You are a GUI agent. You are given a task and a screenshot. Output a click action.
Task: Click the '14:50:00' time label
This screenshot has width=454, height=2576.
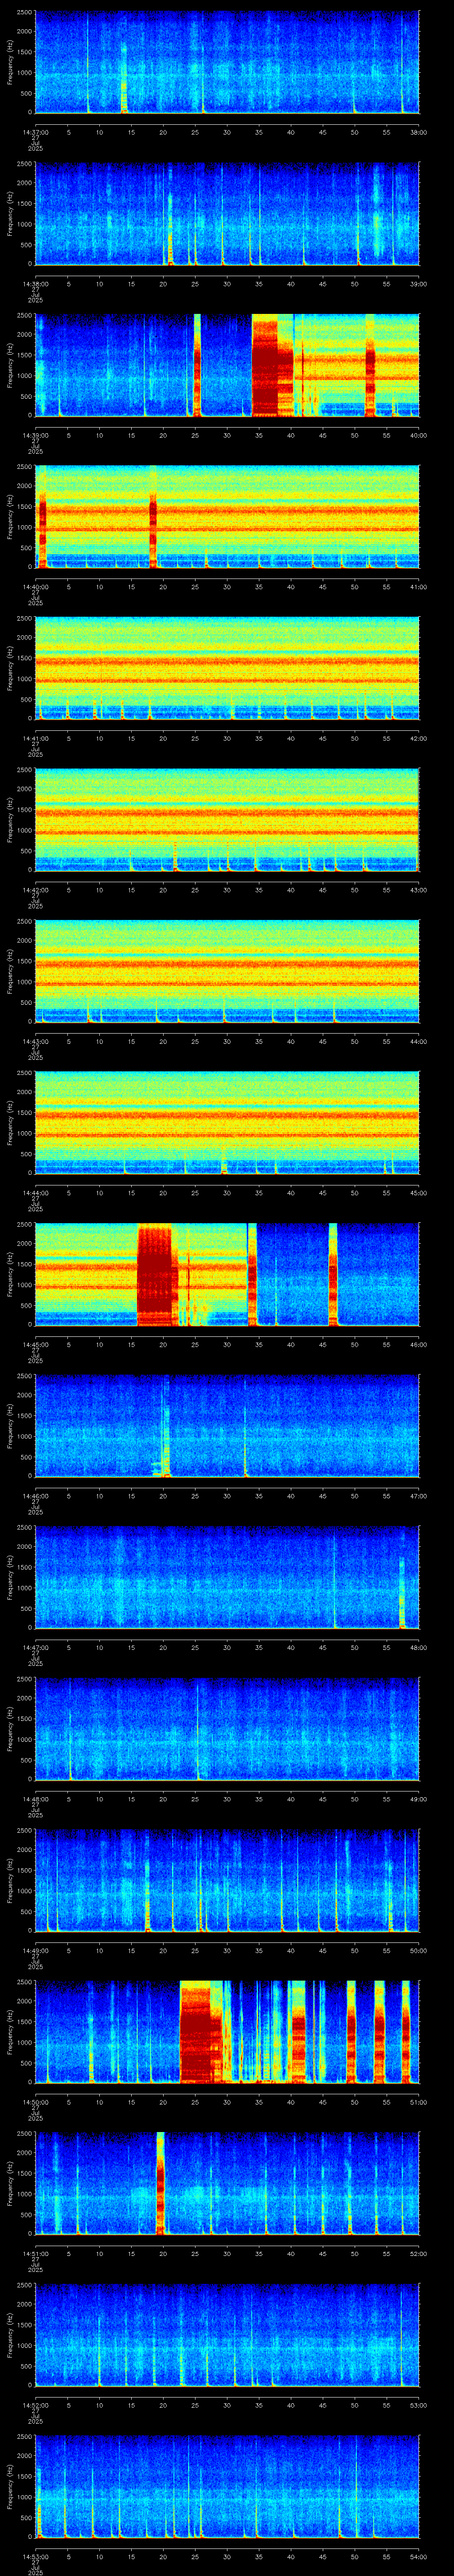[x=35, y=2102]
